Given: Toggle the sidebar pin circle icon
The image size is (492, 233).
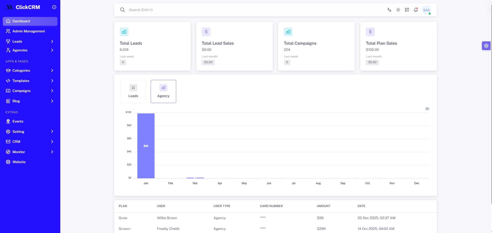Looking at the screenshot, I should (x=54, y=7).
